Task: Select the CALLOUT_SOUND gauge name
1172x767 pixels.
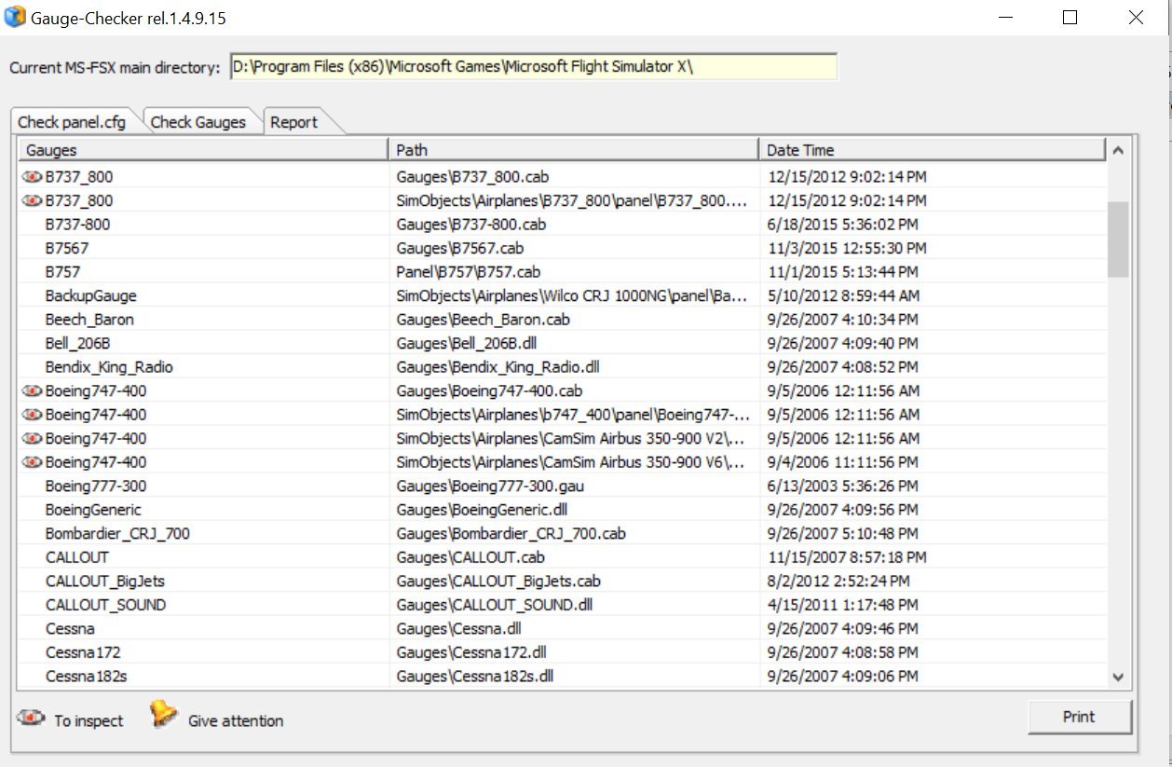Action: 105,605
